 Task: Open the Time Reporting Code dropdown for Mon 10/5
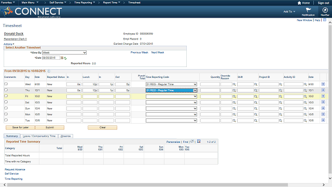click(x=171, y=114)
